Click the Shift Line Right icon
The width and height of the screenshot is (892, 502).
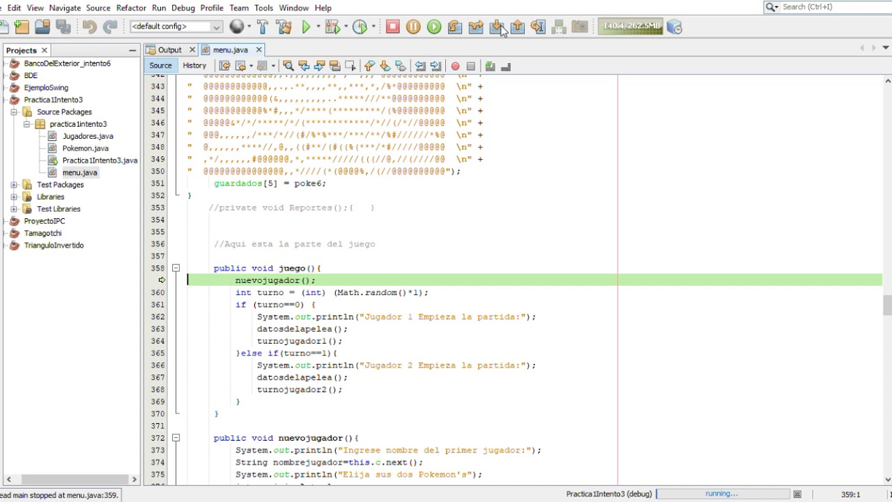436,66
